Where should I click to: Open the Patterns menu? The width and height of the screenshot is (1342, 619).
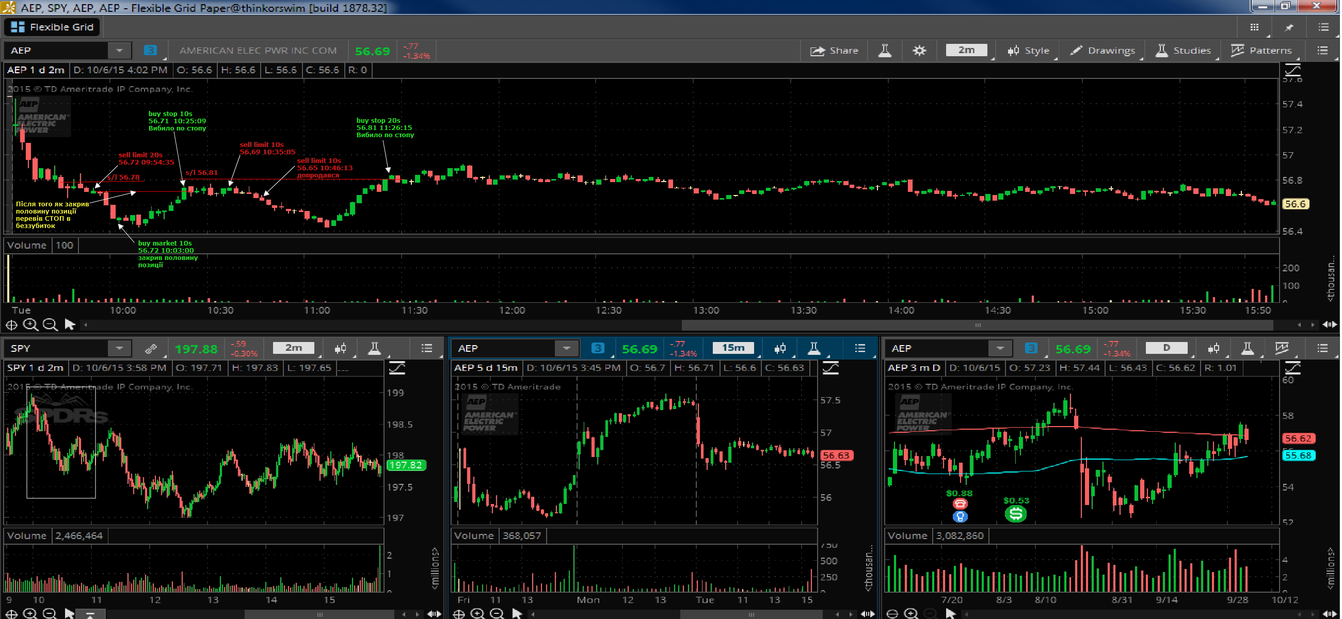coord(1262,51)
